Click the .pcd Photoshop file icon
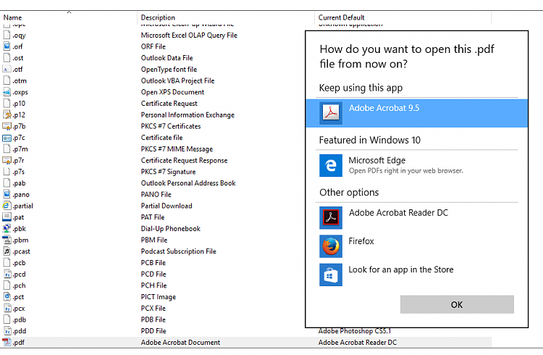This screenshot has height=355, width=543. 7,275
